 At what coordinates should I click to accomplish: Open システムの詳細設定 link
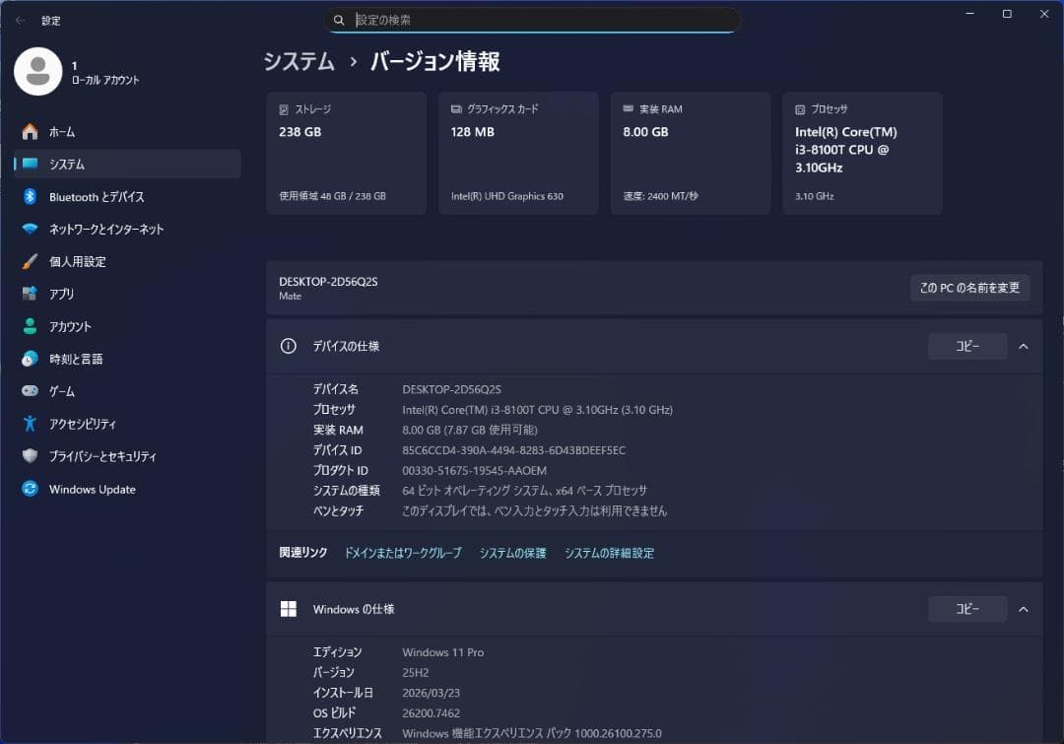[x=610, y=553]
